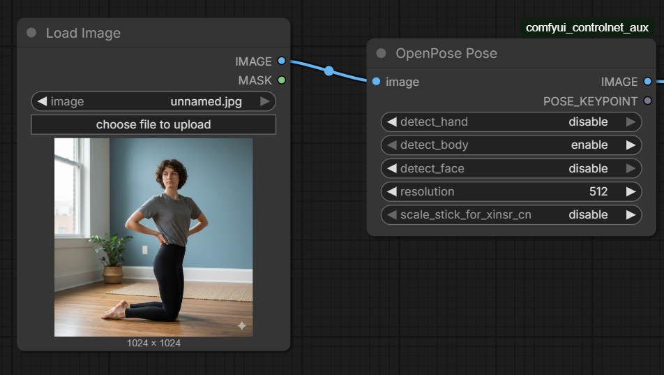This screenshot has width=664, height=375.
Task: Collapse the OpenPose Pose node via its dot
Action: 381,53
